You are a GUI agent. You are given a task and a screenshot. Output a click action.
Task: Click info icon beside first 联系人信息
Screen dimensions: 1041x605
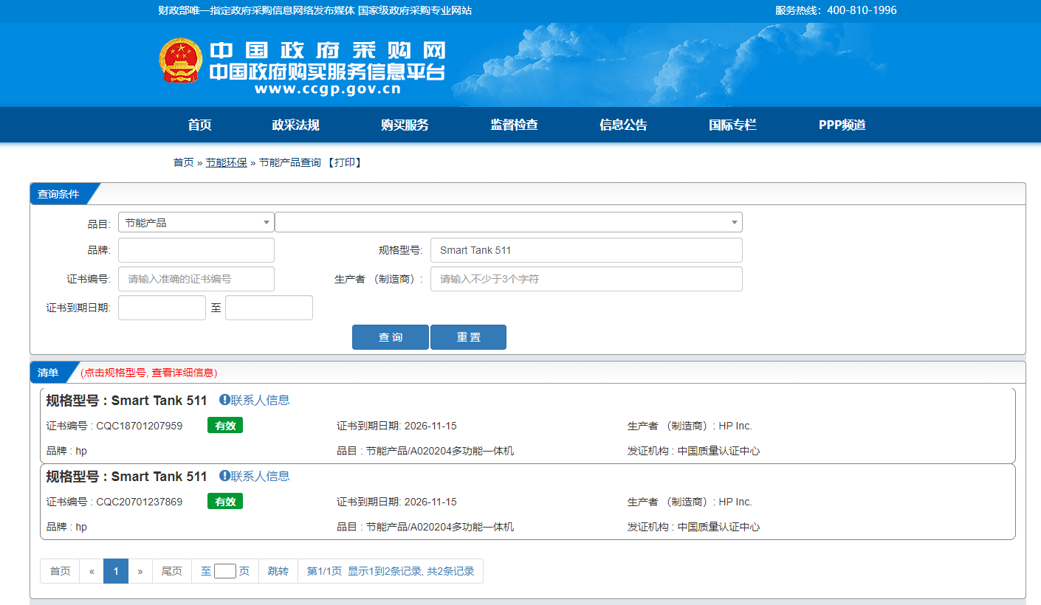[224, 400]
